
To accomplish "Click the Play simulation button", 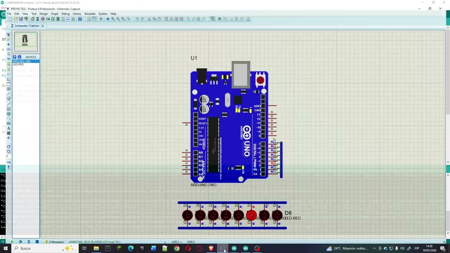I will (x=12, y=242).
